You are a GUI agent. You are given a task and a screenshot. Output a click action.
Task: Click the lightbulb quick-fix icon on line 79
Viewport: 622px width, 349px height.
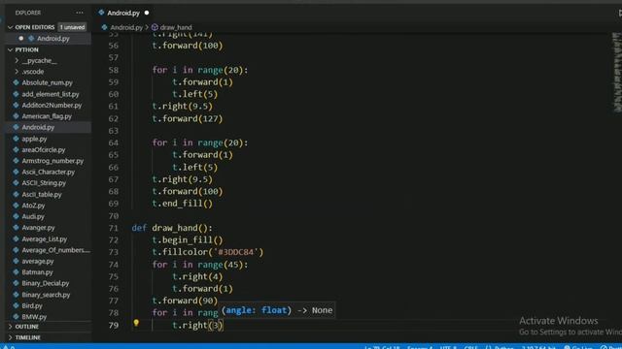point(136,324)
